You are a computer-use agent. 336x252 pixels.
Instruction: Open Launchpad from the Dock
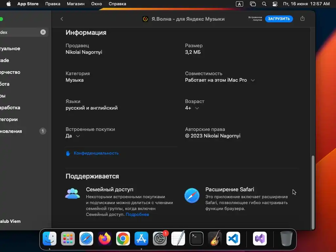68,239
